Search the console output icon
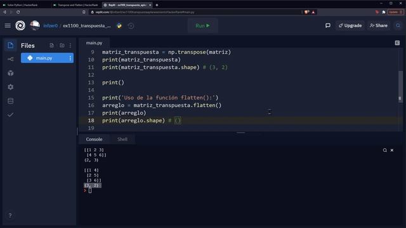The height and width of the screenshot is (228, 406). (x=385, y=150)
